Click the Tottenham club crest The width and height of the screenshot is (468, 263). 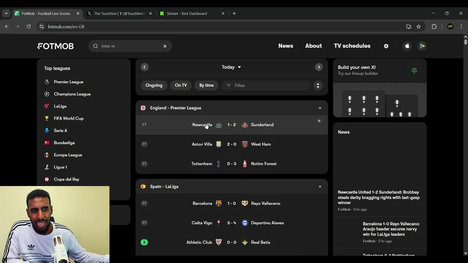219,164
